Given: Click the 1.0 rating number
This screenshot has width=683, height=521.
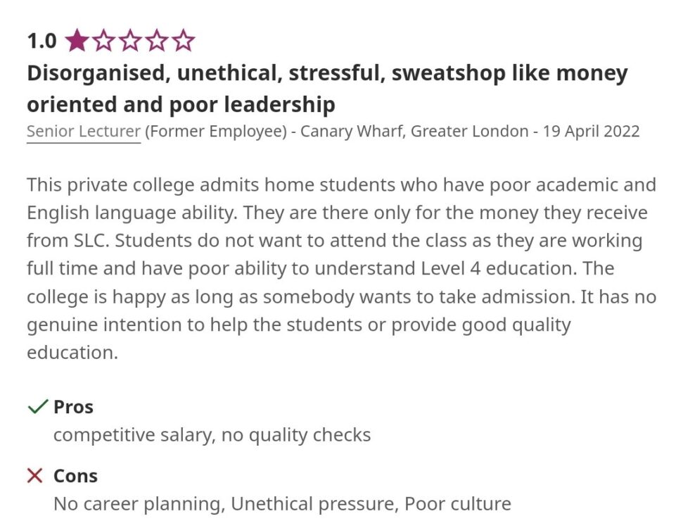Looking at the screenshot, I should tap(42, 41).
